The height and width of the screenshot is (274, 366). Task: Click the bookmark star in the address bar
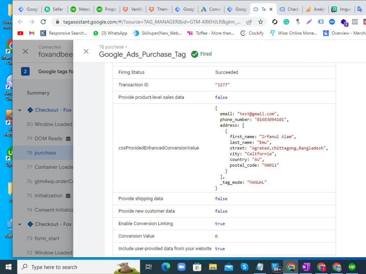pyautogui.click(x=261, y=22)
